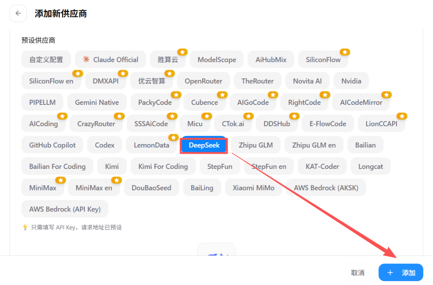Pick Novita AI provider

[x=308, y=81]
